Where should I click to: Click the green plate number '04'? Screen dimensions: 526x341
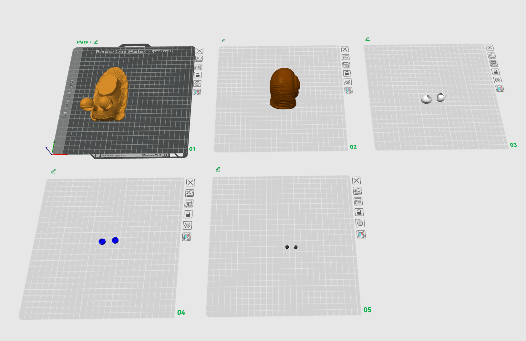(181, 312)
